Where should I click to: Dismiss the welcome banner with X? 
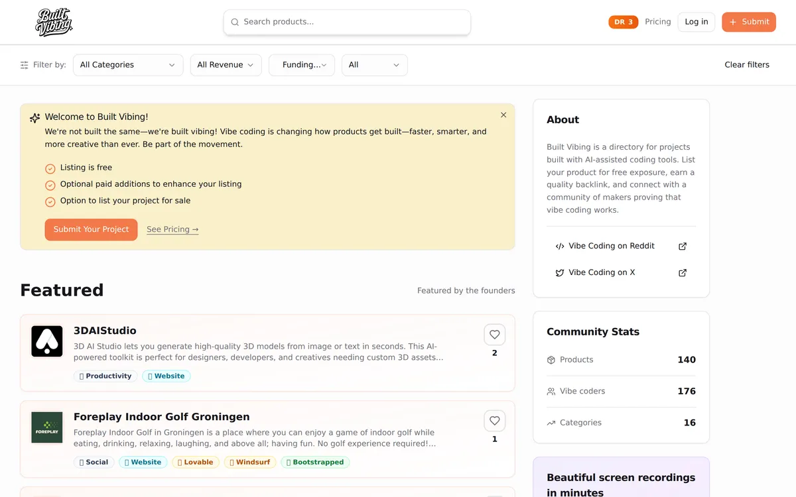pyautogui.click(x=503, y=115)
